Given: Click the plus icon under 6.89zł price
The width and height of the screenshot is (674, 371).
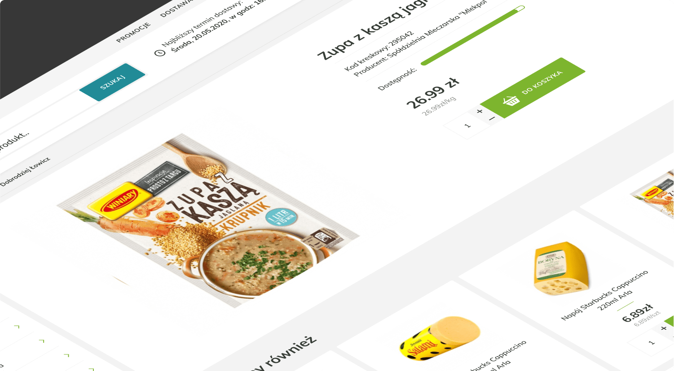Looking at the screenshot, I should [x=664, y=328].
